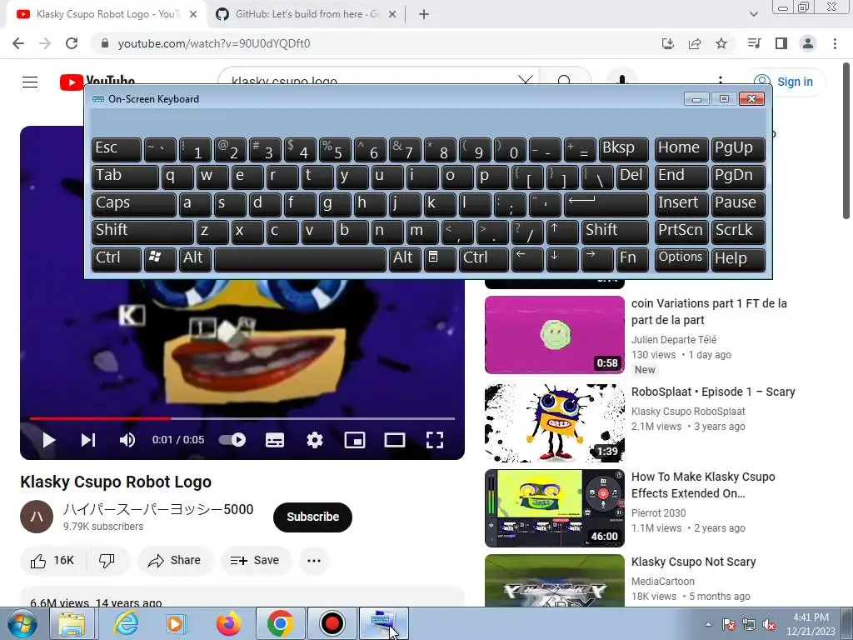853x640 pixels.
Task: Click Esc on On-Screen Keyboard
Action: pyautogui.click(x=117, y=149)
